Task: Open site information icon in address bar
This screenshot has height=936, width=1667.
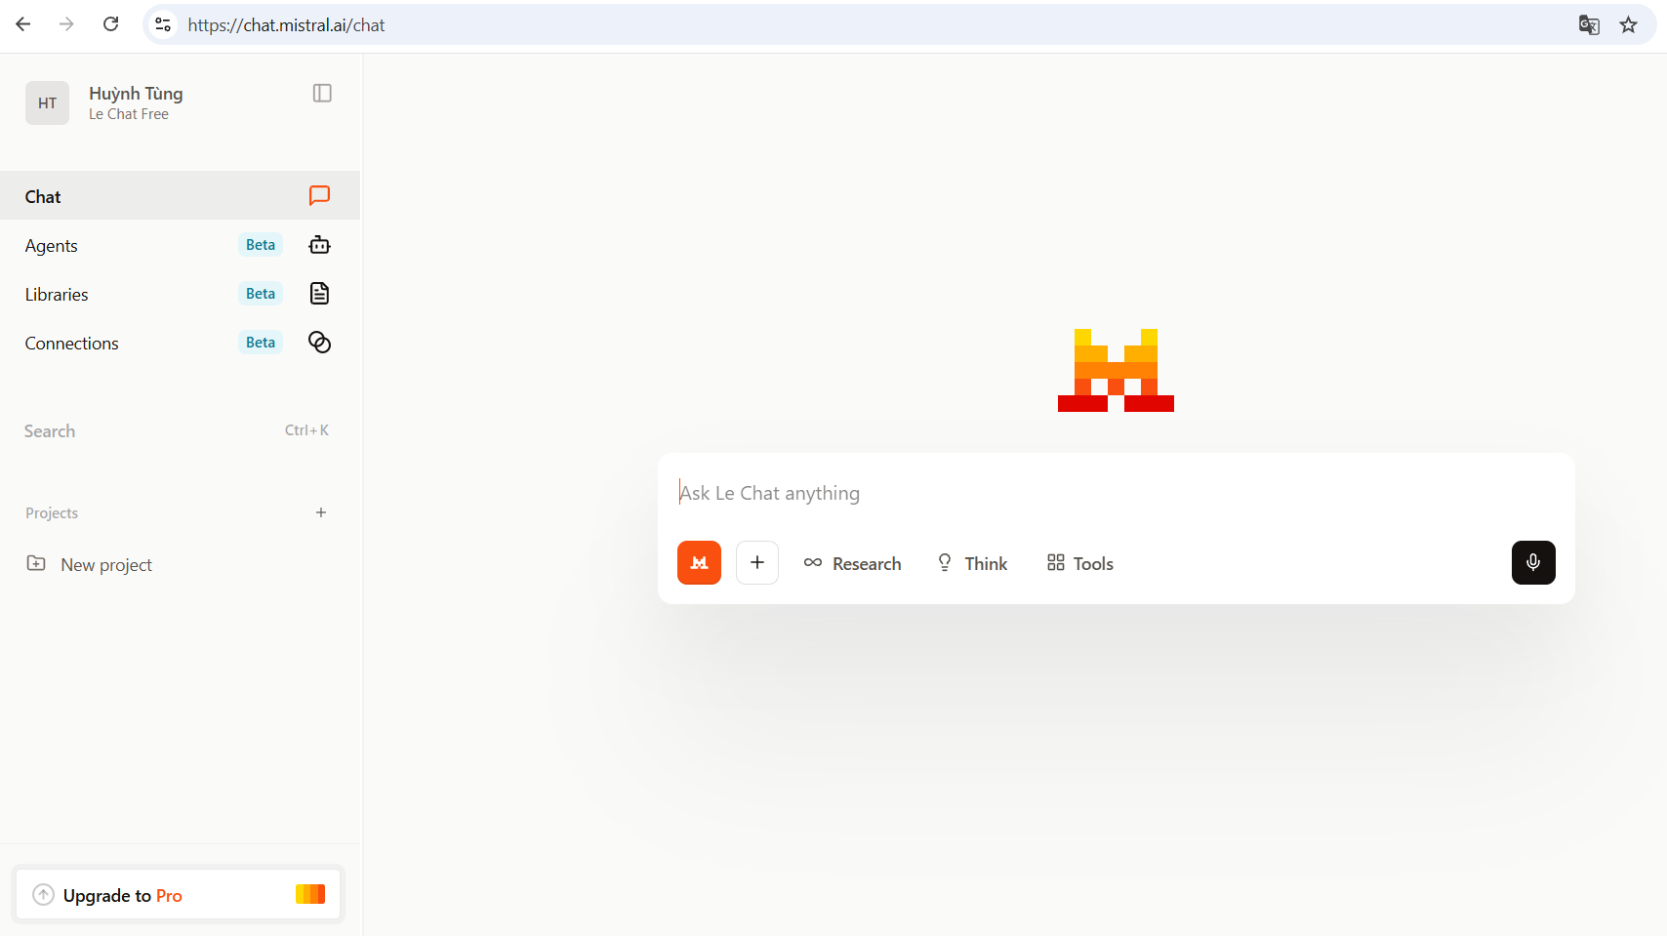Action: coord(163,24)
